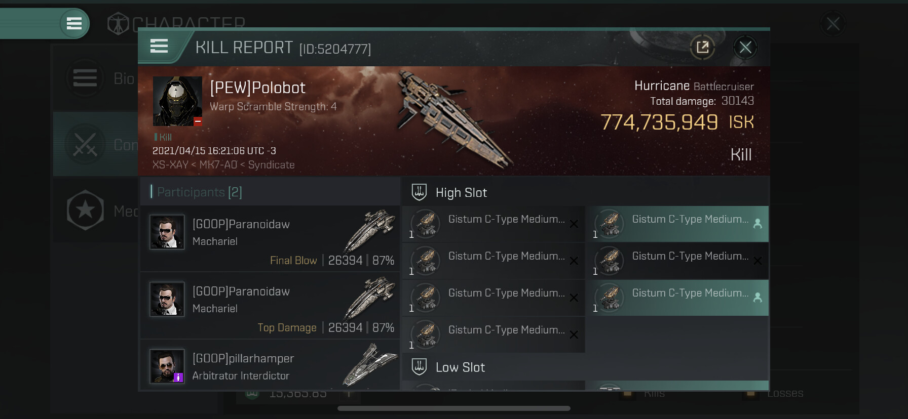The width and height of the screenshot is (908, 419).
Task: Open Bio tab in character sidebar
Action: [85, 78]
